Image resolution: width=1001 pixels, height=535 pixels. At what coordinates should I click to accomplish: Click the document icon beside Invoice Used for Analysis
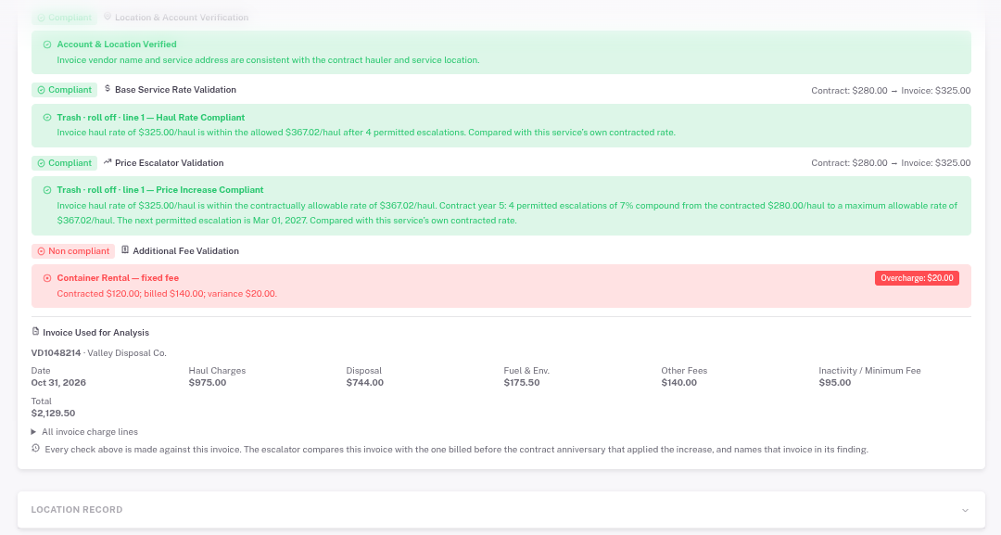point(36,332)
